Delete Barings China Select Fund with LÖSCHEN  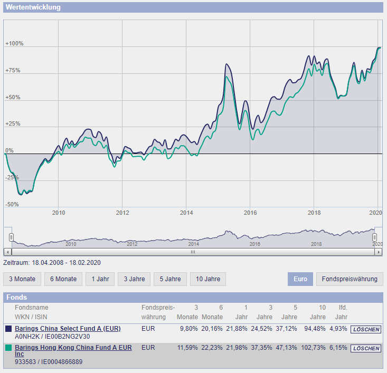366,329
